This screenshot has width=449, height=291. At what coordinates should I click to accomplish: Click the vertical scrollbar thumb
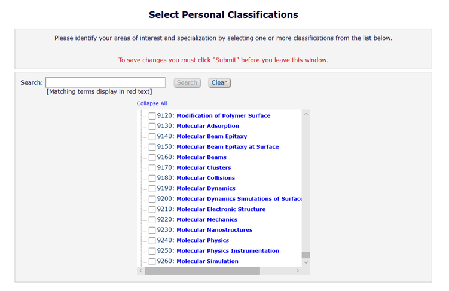pyautogui.click(x=306, y=255)
